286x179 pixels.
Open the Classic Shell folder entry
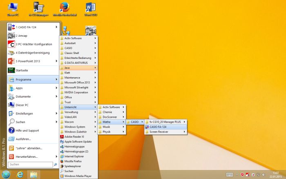tap(78, 53)
